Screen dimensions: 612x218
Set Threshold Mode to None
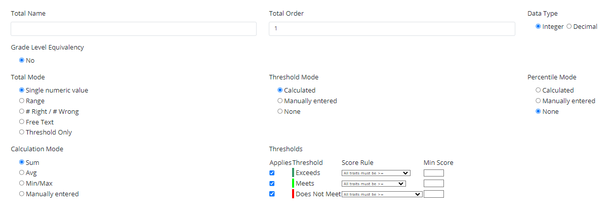click(280, 111)
